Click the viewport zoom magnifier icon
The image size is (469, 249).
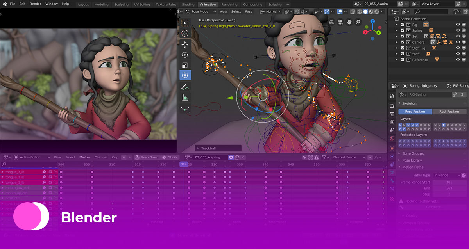point(357,22)
